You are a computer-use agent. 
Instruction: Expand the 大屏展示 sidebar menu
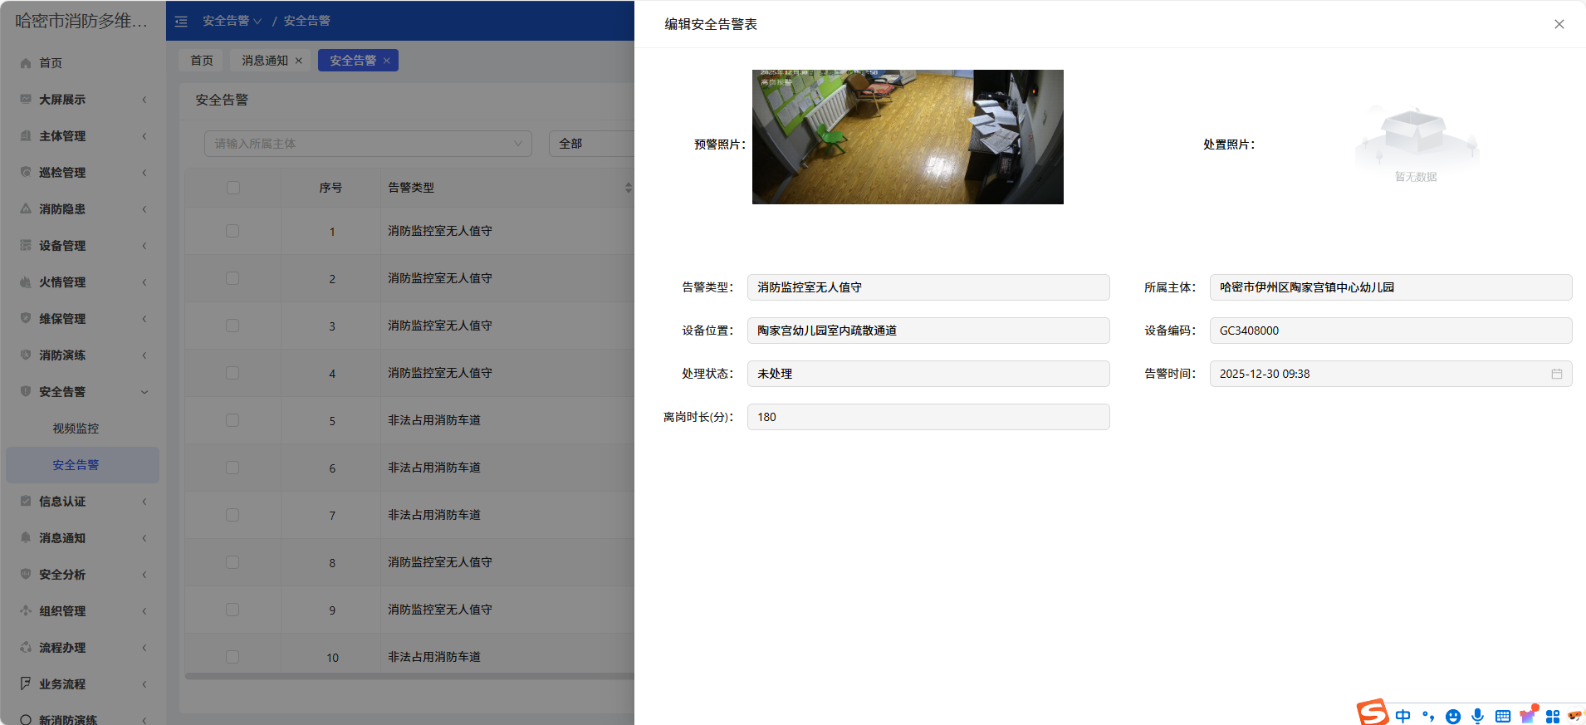[83, 100]
